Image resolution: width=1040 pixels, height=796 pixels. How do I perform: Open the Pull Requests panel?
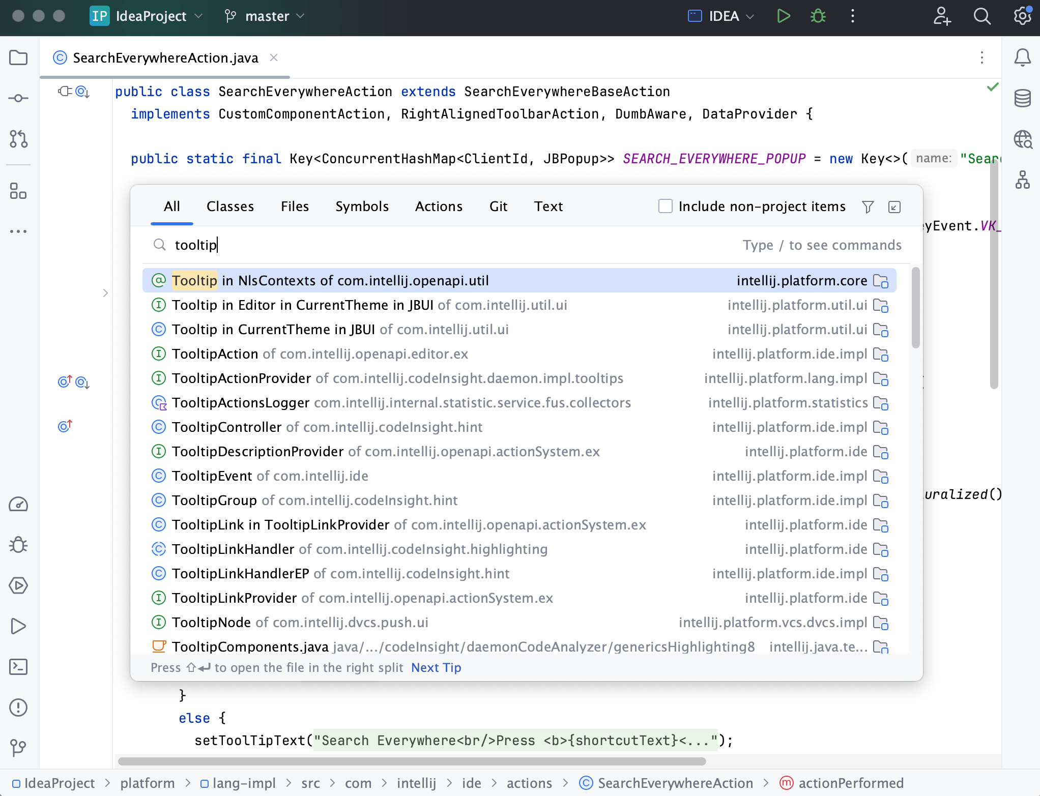(18, 139)
